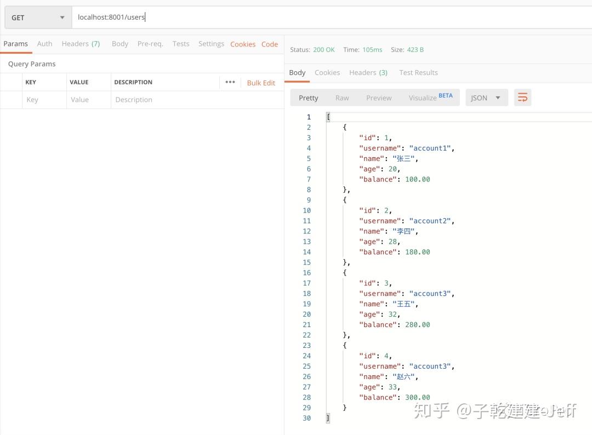
Task: View response Headers (3)
Action: tap(368, 72)
